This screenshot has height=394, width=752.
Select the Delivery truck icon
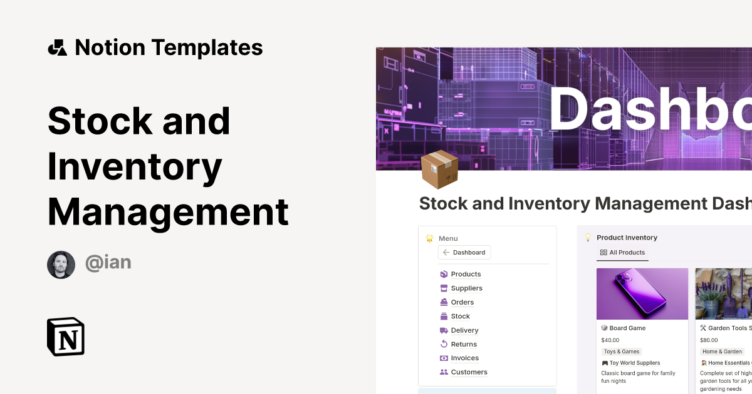(444, 330)
